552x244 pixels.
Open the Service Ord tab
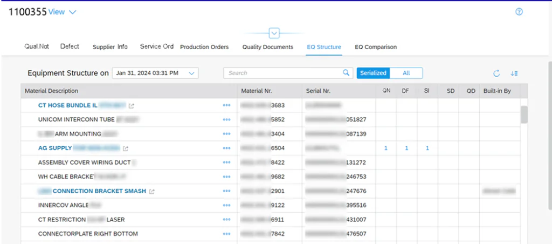pyautogui.click(x=157, y=46)
